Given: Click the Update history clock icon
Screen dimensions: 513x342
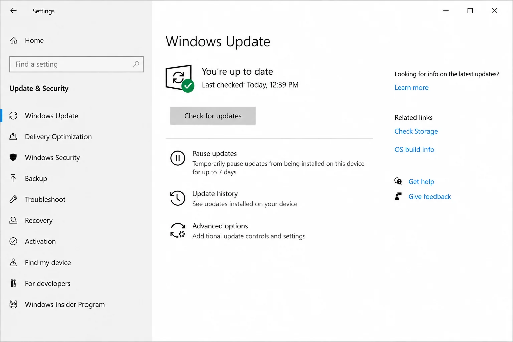Looking at the screenshot, I should click(x=178, y=198).
